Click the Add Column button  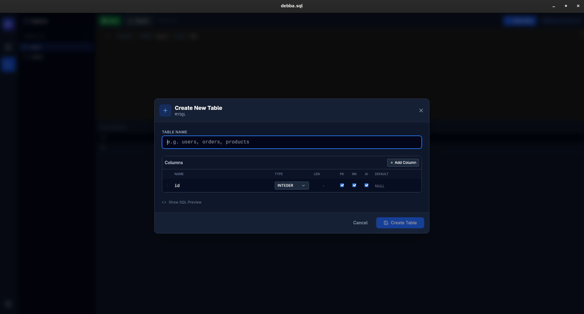click(403, 163)
